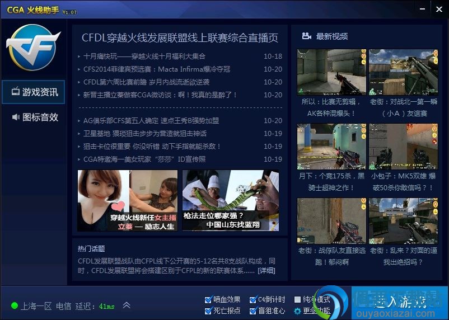Open the CFDL穿越火线发展联盟 headline link
Screen dimensions: 449x320
[180, 38]
